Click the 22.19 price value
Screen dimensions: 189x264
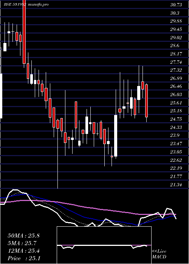(x=176, y=168)
